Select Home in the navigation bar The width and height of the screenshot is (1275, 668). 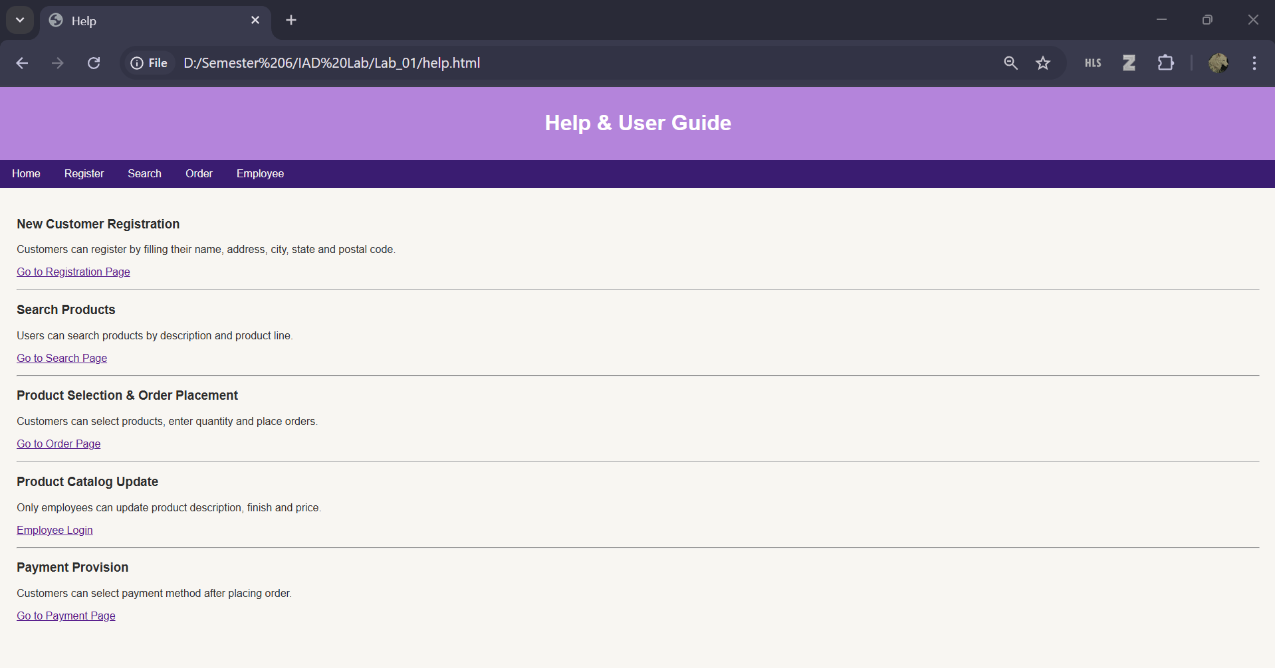click(x=25, y=173)
